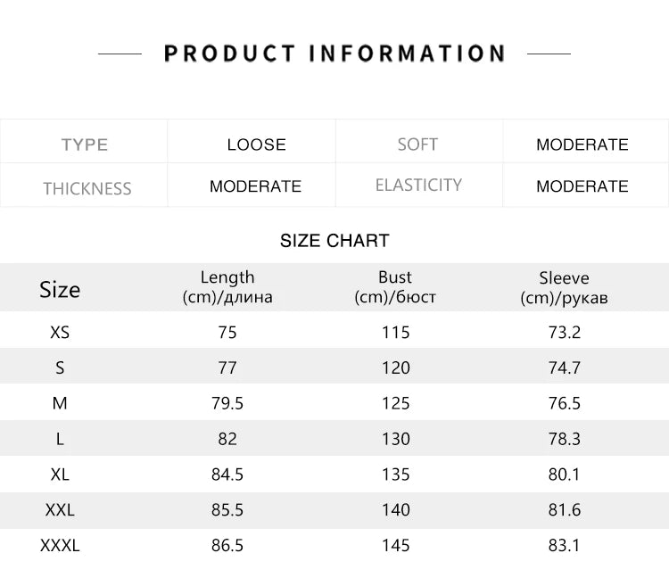Viewport: 669px width, 586px height.
Task: Click the MODERATE value beside THICKNESS
Action: tap(255, 186)
